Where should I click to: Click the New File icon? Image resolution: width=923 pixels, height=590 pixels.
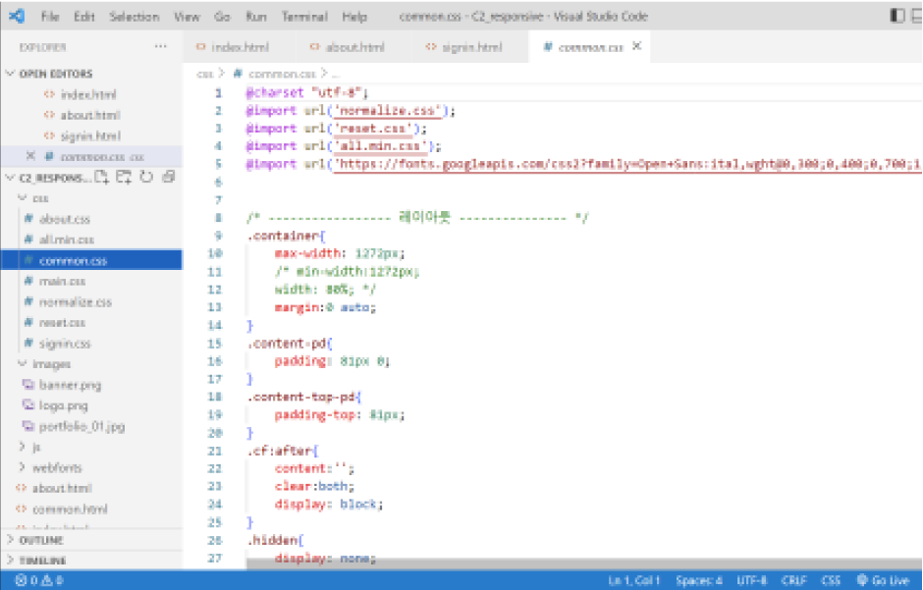coord(101,177)
